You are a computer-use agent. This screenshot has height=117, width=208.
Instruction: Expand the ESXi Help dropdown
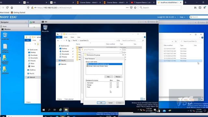coord(182,17)
